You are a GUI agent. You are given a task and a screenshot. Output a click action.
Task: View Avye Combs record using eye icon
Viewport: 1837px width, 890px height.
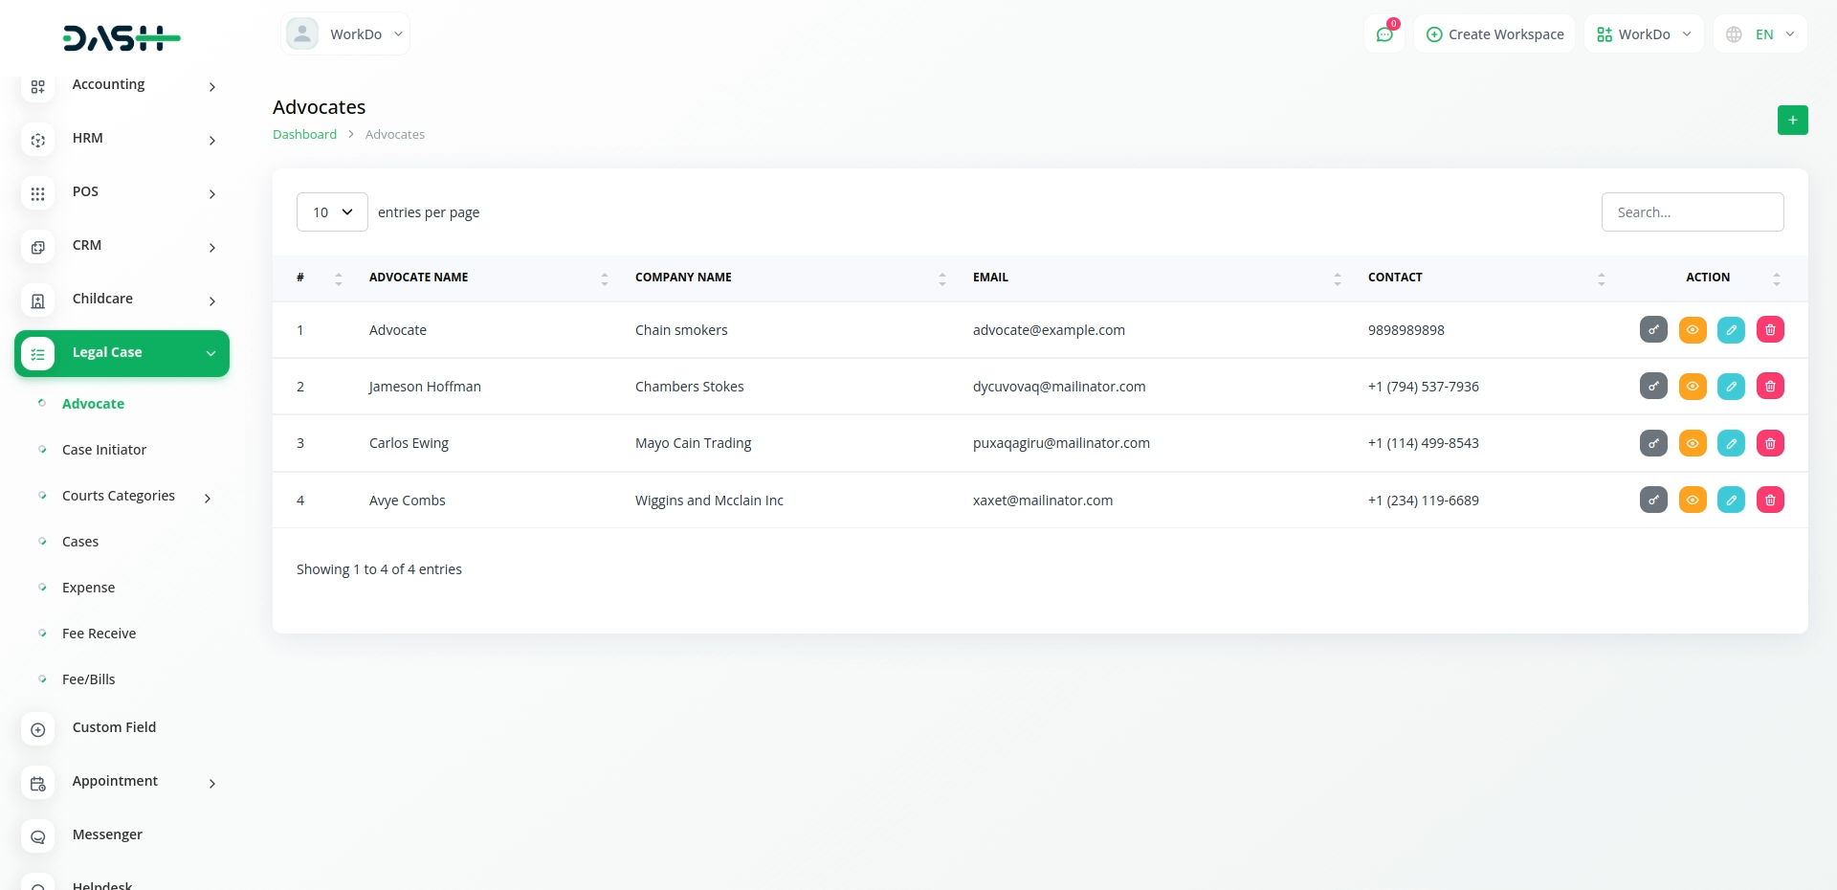point(1692,500)
